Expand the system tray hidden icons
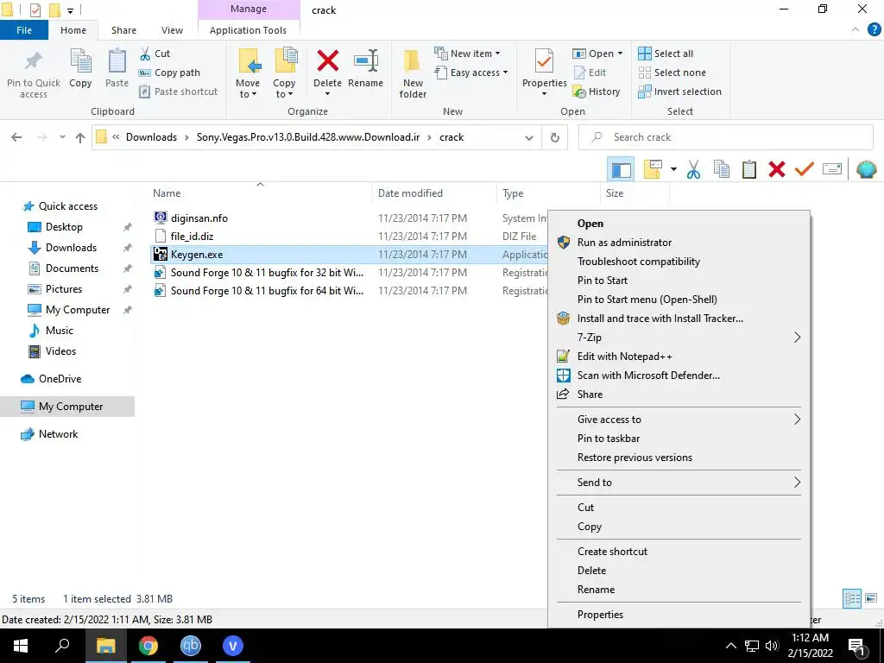The image size is (884, 663). (x=730, y=646)
